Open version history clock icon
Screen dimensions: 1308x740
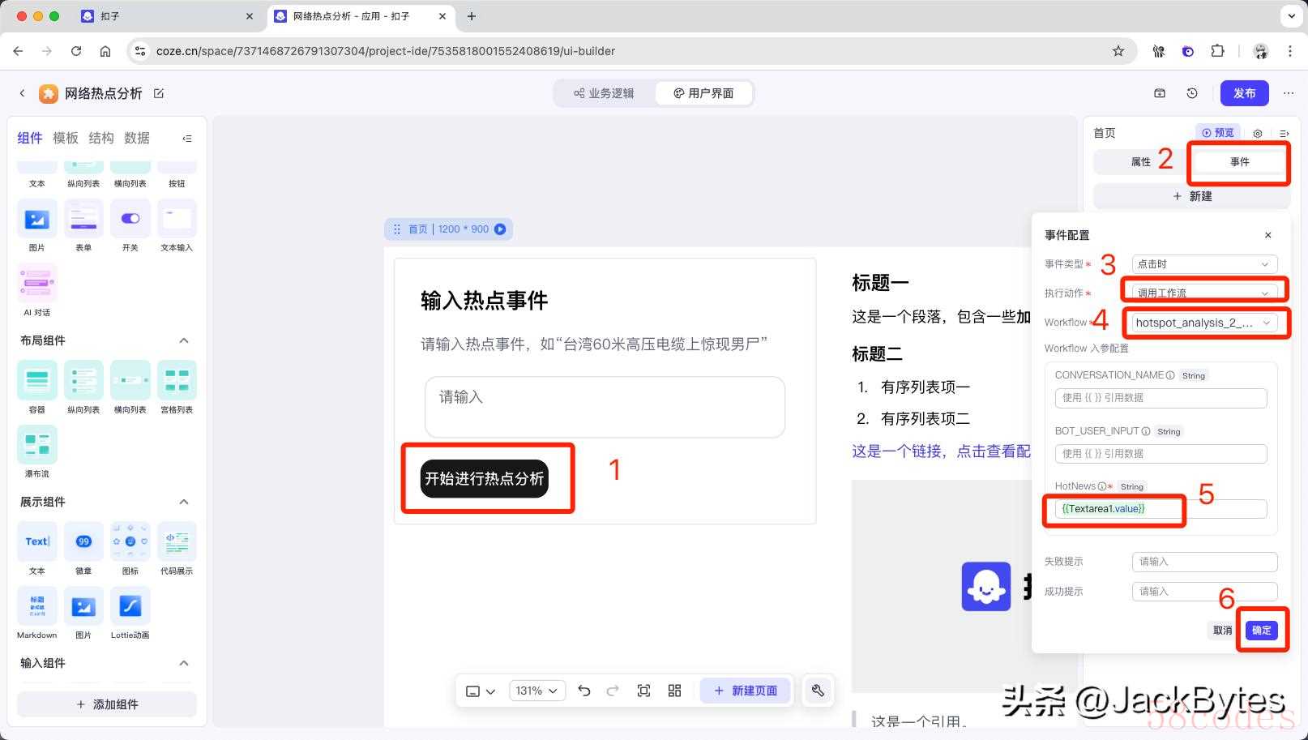tap(1191, 93)
